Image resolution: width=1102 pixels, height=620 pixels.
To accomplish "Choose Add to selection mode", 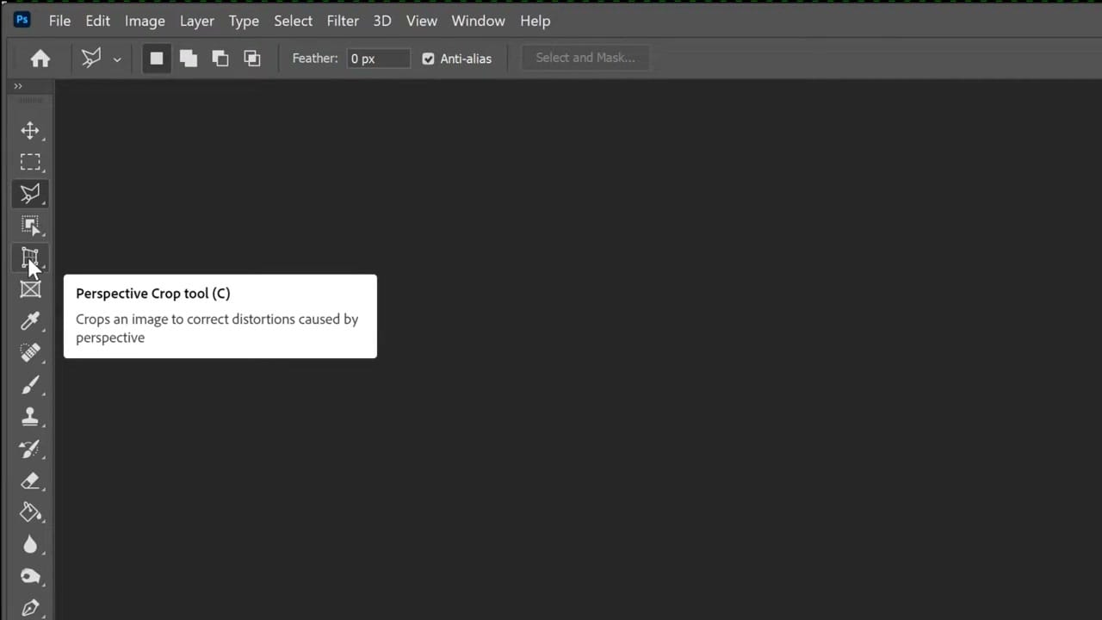I will click(188, 59).
